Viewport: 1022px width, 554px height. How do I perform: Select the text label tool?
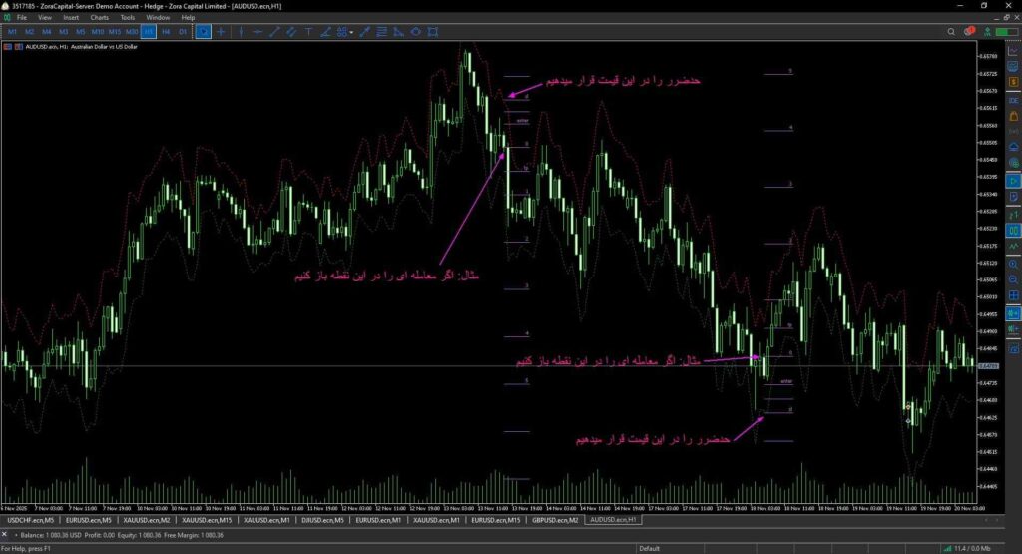click(x=308, y=31)
